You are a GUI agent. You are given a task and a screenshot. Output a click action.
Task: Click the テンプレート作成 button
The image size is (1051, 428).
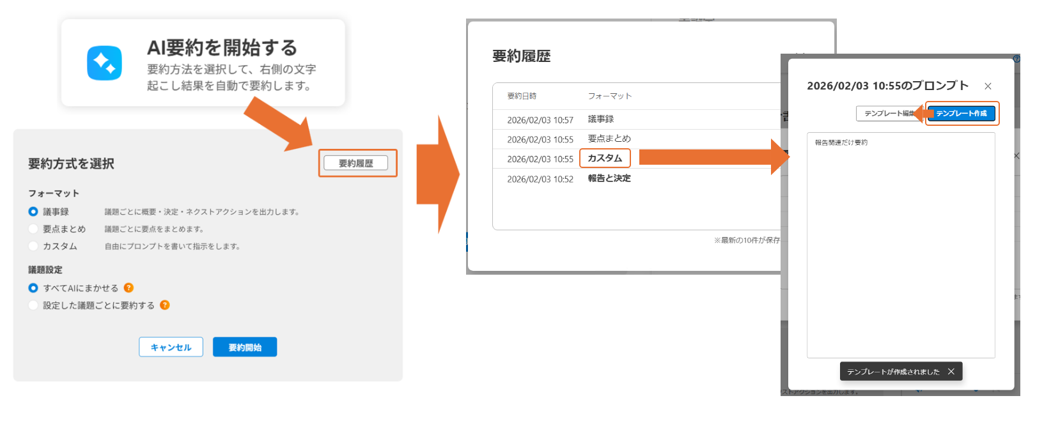pyautogui.click(x=961, y=114)
